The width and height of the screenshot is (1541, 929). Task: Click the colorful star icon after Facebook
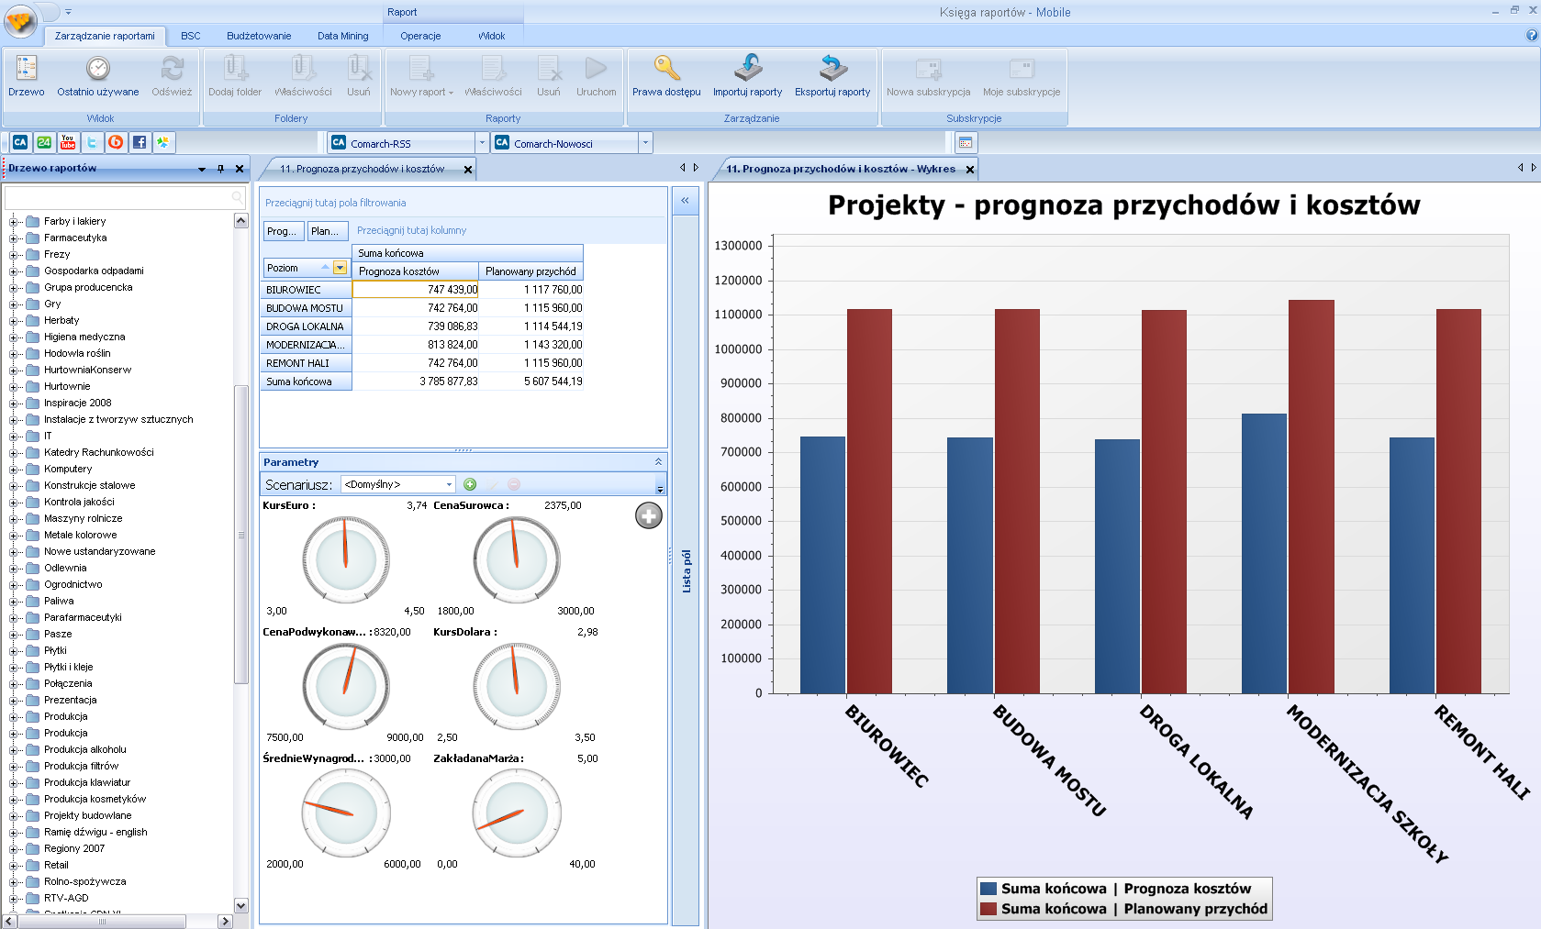pos(163,142)
